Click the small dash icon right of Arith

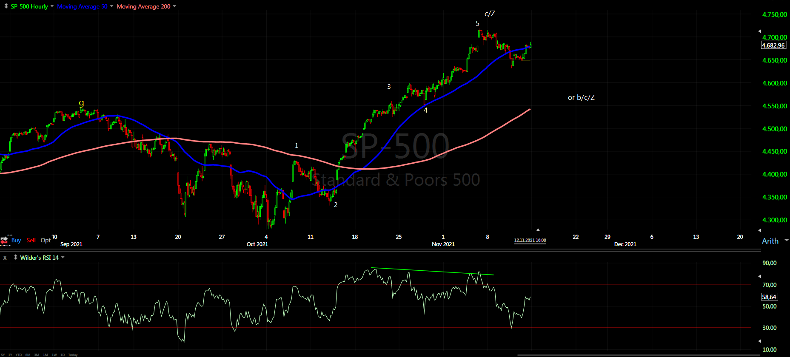pyautogui.click(x=786, y=240)
